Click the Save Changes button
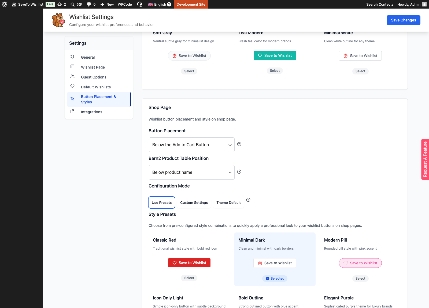This screenshot has width=429, height=308. tap(403, 20)
